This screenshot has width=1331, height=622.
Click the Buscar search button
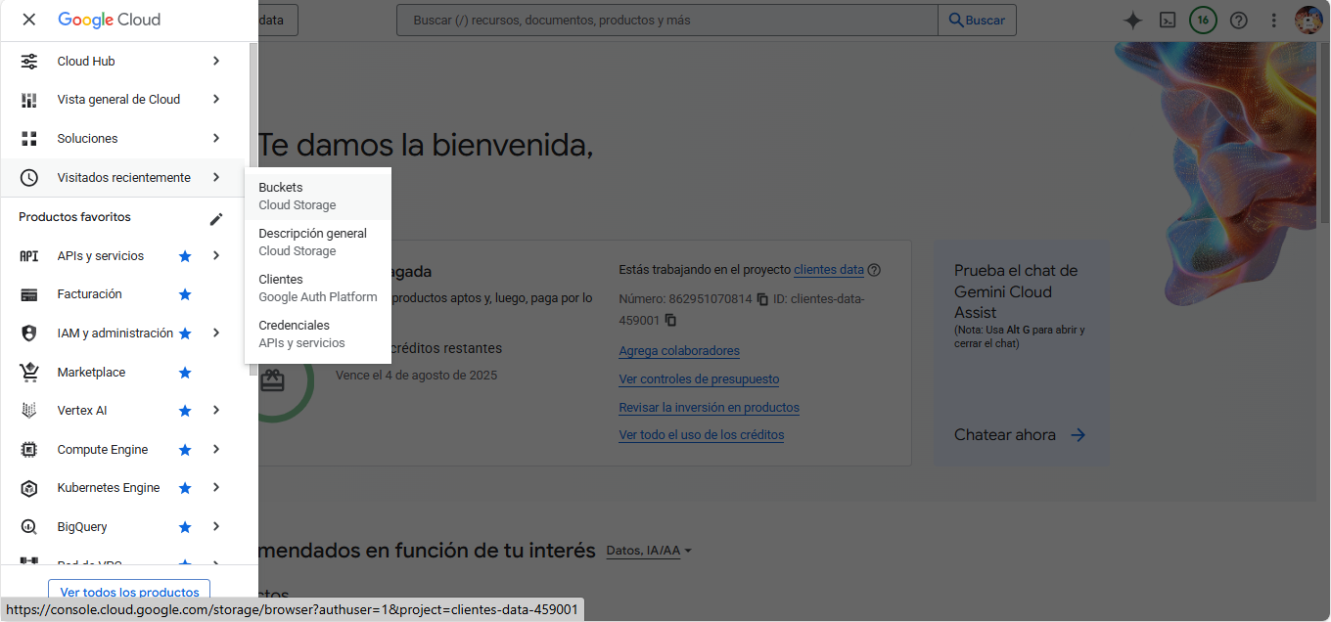click(x=977, y=20)
